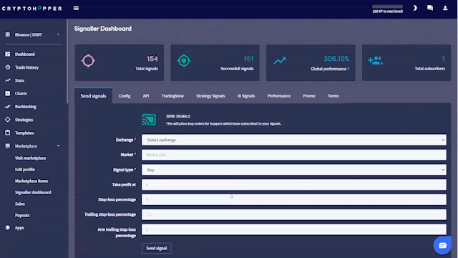The height and width of the screenshot is (258, 458).
Task: Open Sales submenu item
Action: pos(20,204)
